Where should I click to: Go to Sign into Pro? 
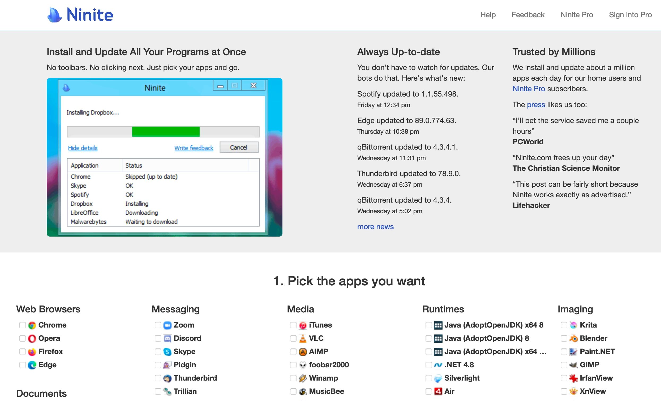(x=630, y=15)
